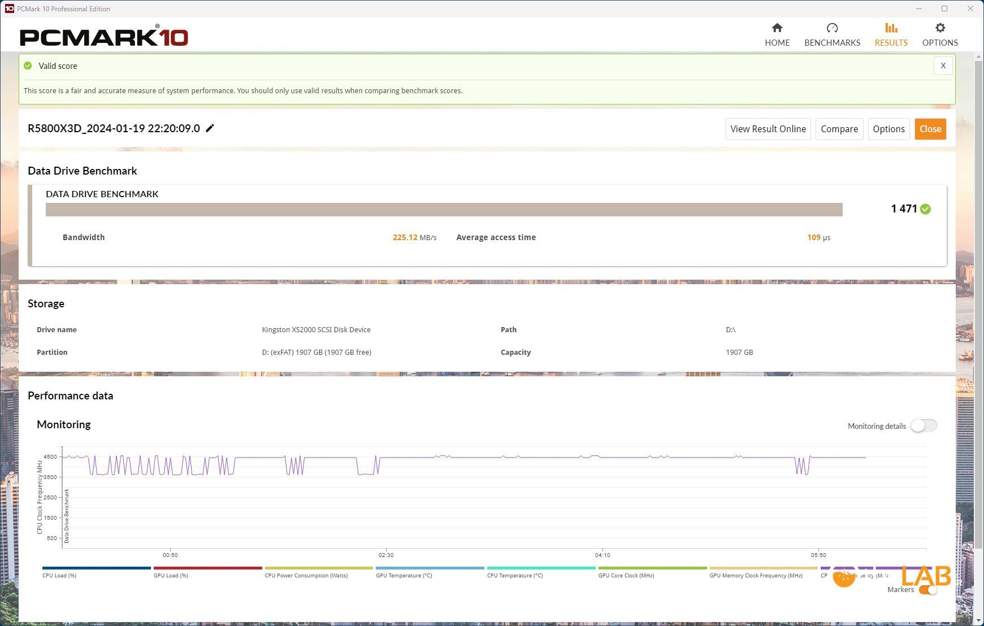This screenshot has width=984, height=626.
Task: Click the drive name Kingston XS2000 SCSI Disk Device
Action: tap(316, 329)
